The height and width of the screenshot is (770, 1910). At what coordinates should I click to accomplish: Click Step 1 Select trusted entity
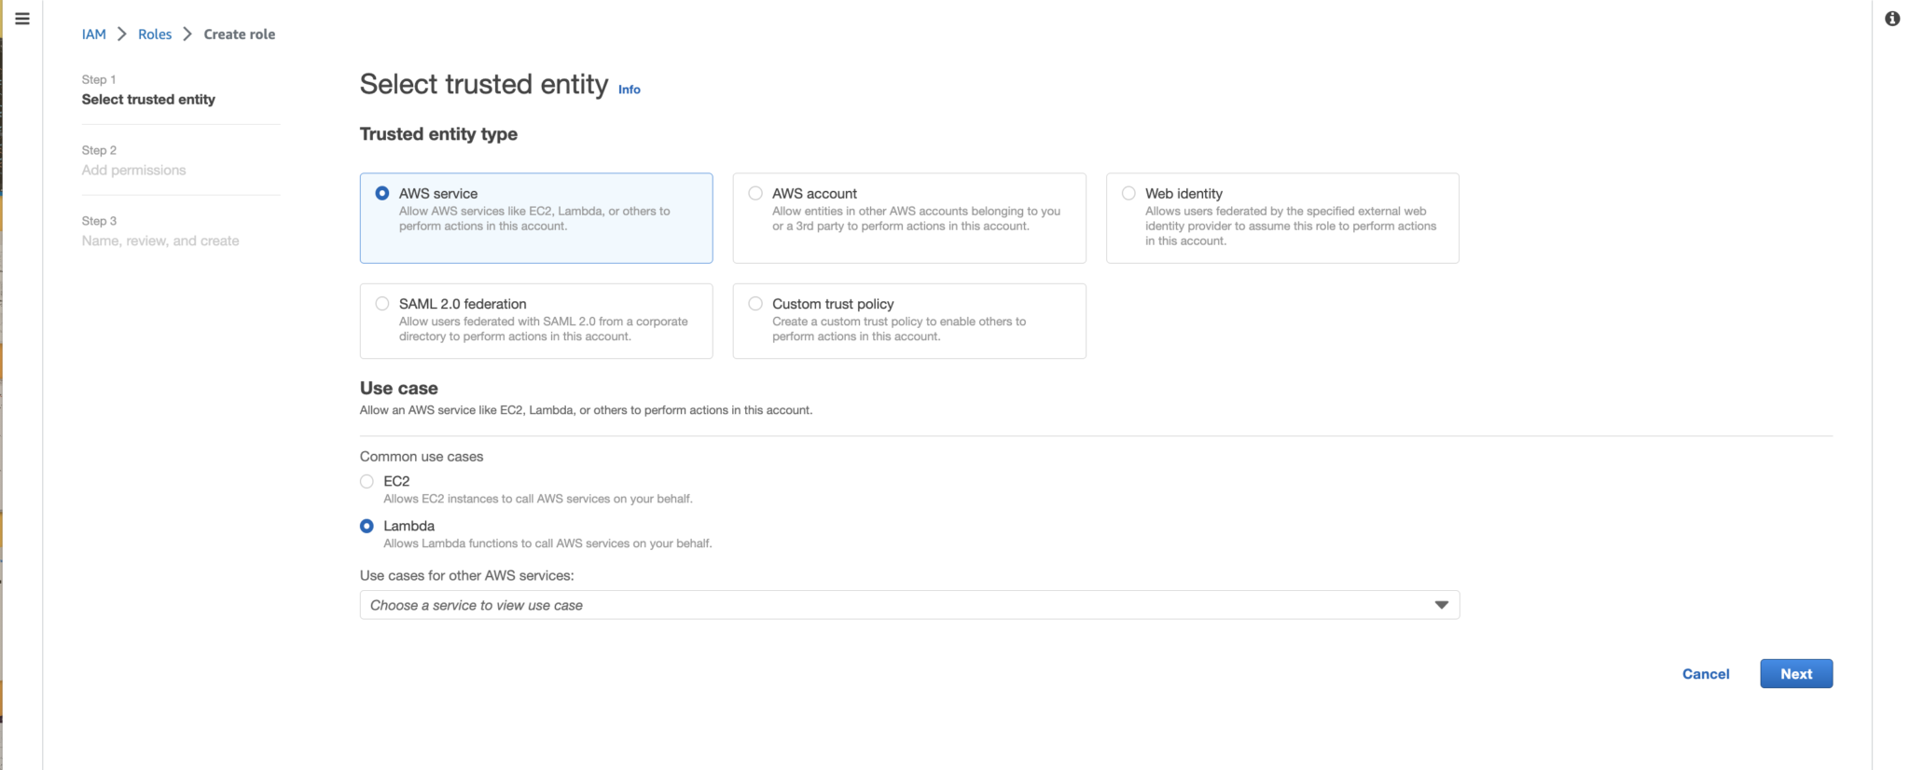(x=148, y=99)
